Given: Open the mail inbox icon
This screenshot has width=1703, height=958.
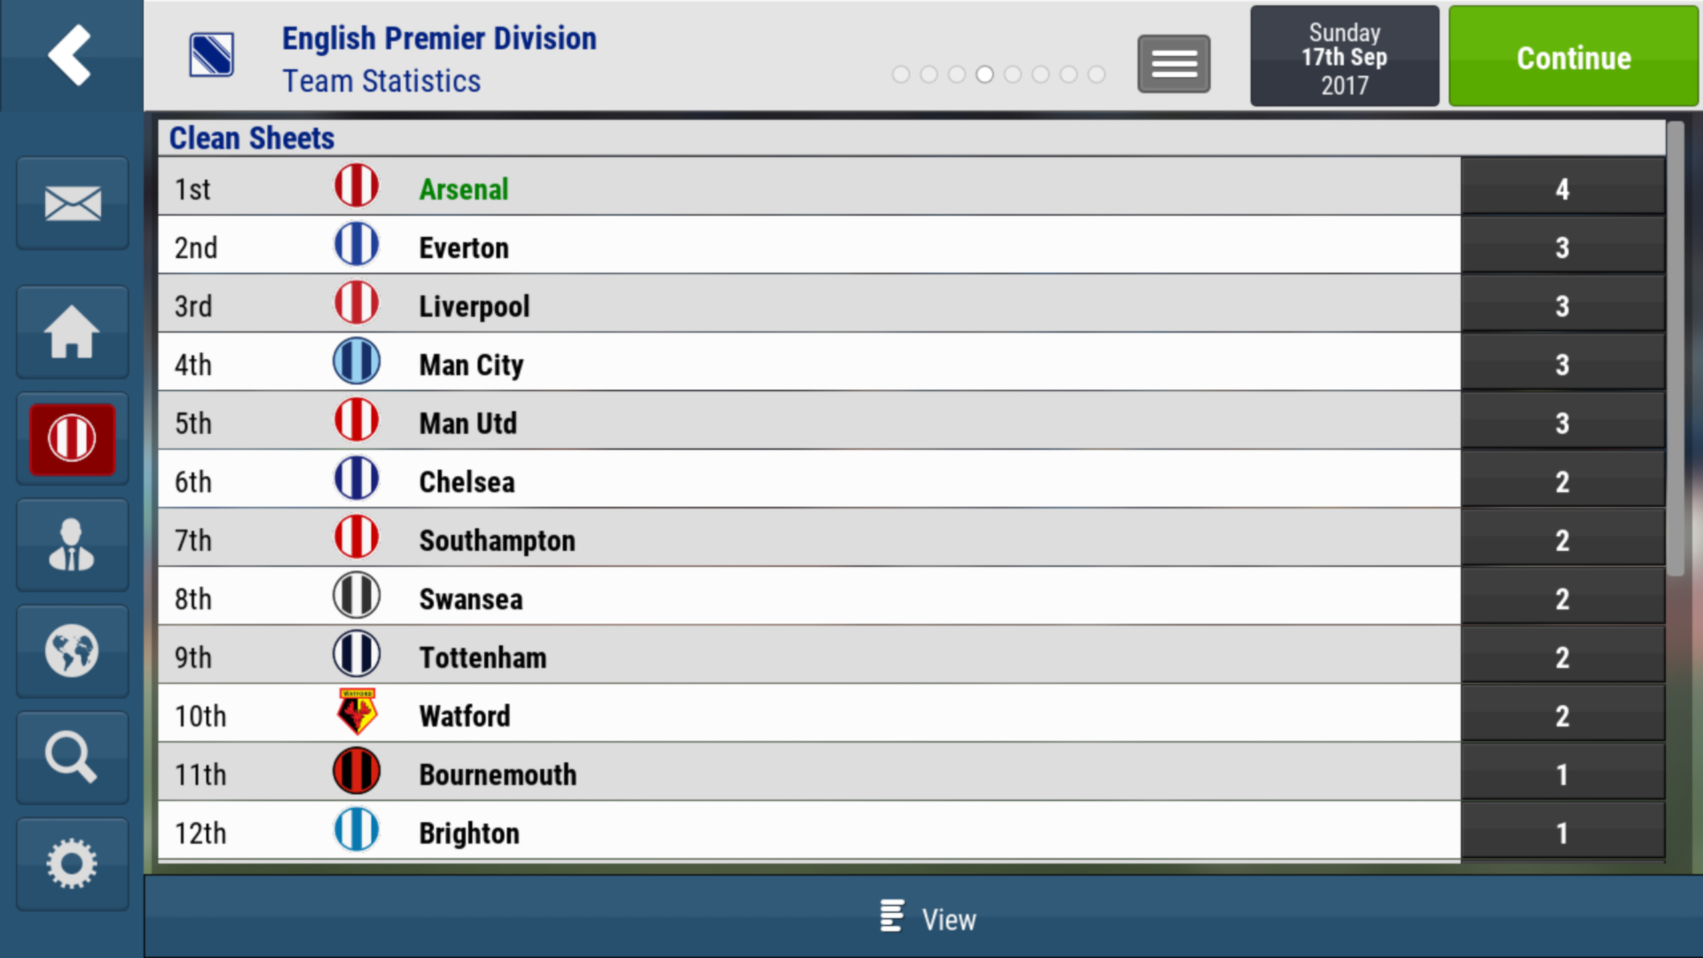Looking at the screenshot, I should click(x=73, y=203).
